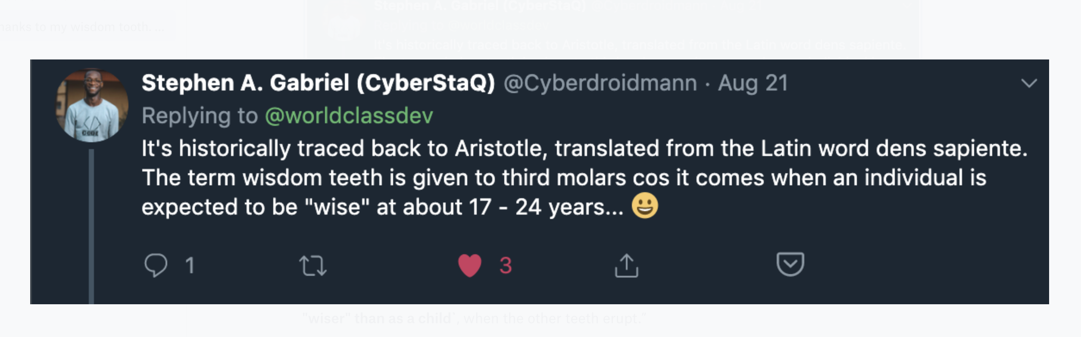Click the word Aristotle in the tweet

pos(501,149)
